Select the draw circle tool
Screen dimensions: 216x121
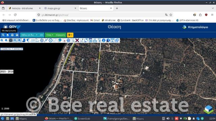click(x=51, y=40)
